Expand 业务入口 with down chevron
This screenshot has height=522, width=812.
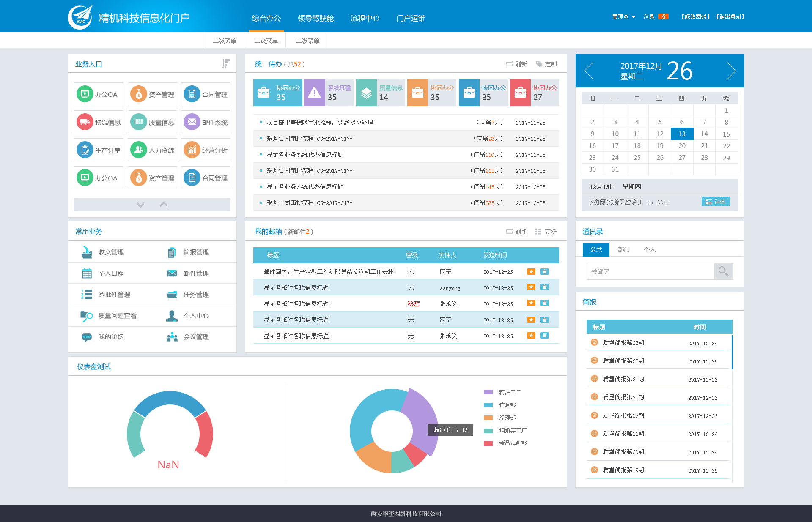tap(141, 205)
